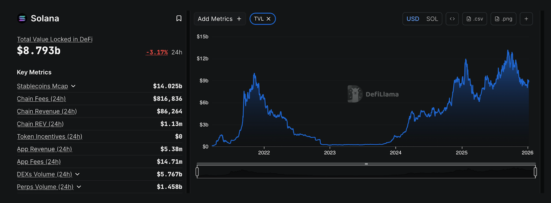This screenshot has height=203, width=551.
Task: Open the Add Metrics menu
Action: click(x=220, y=19)
